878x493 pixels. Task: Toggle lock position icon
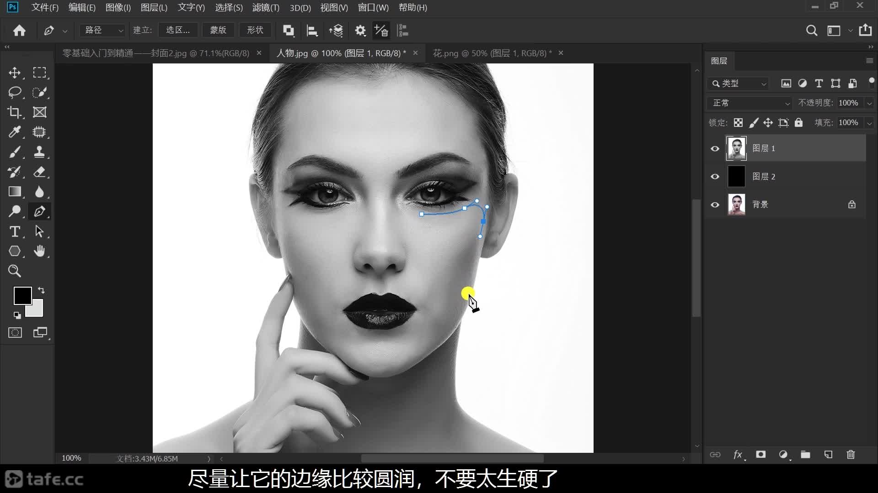coord(768,122)
